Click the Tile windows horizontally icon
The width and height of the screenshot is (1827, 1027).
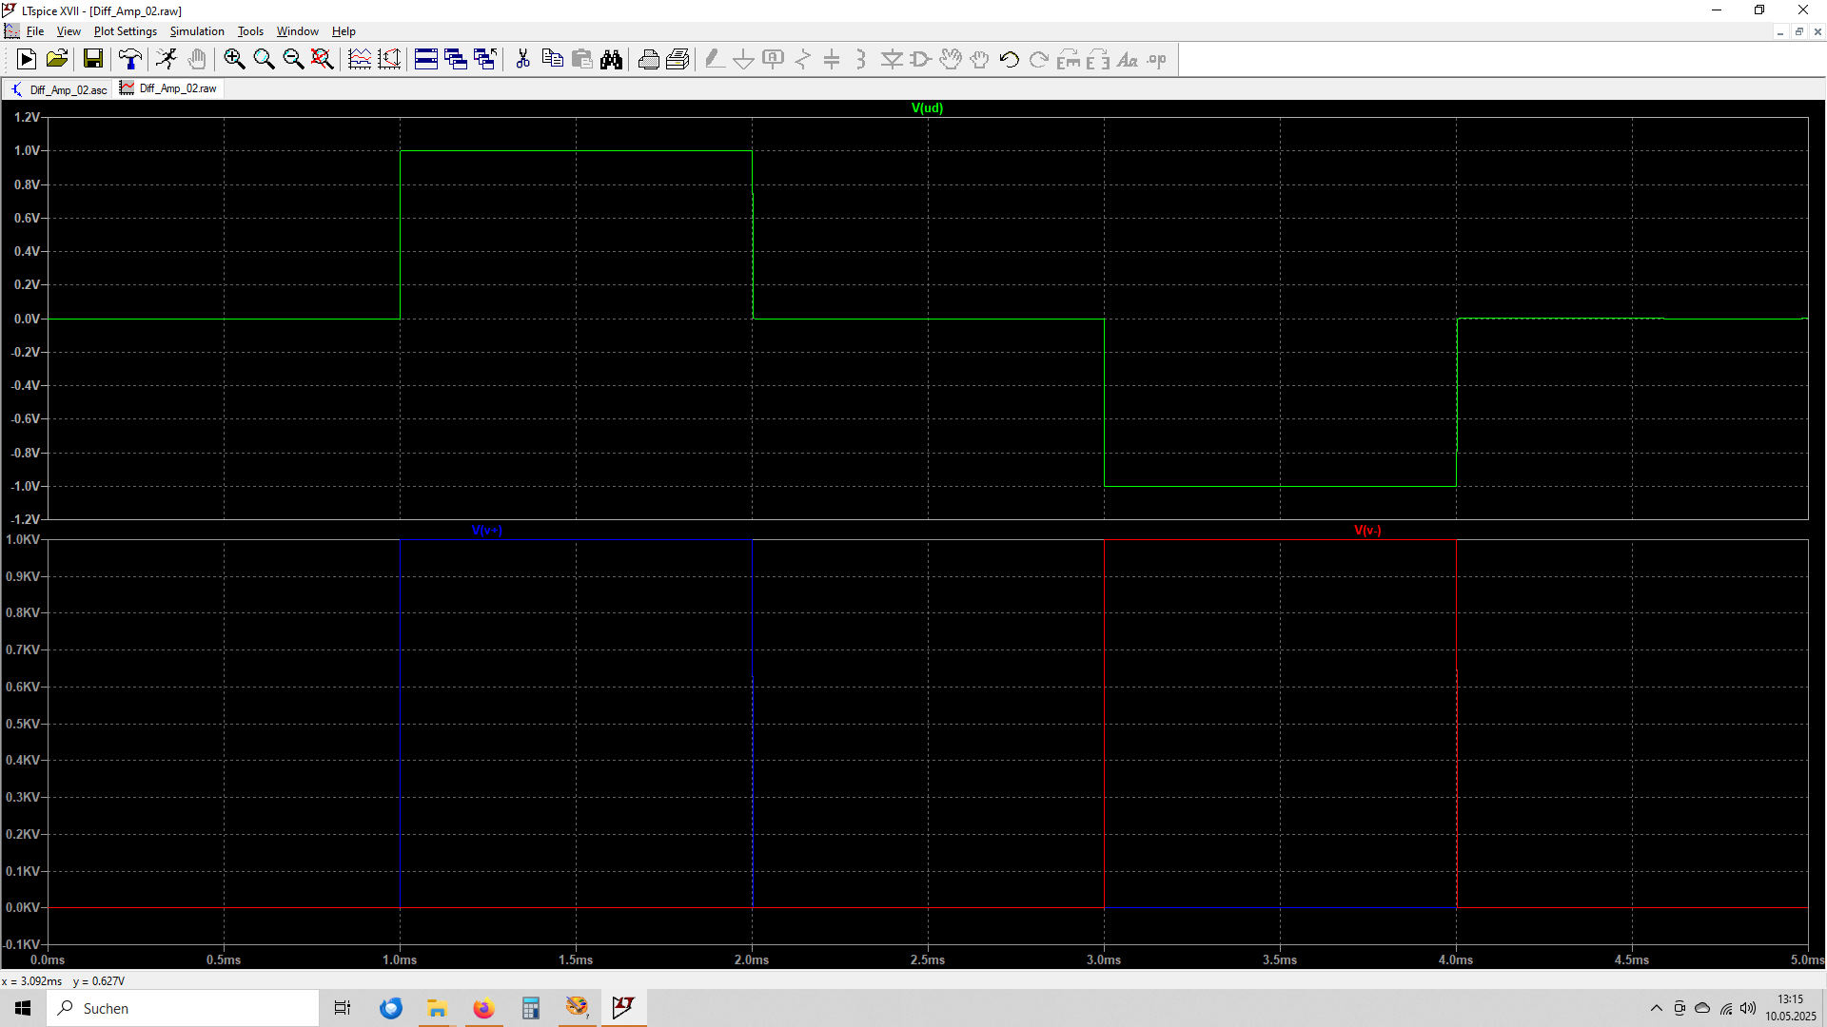pyautogui.click(x=426, y=59)
